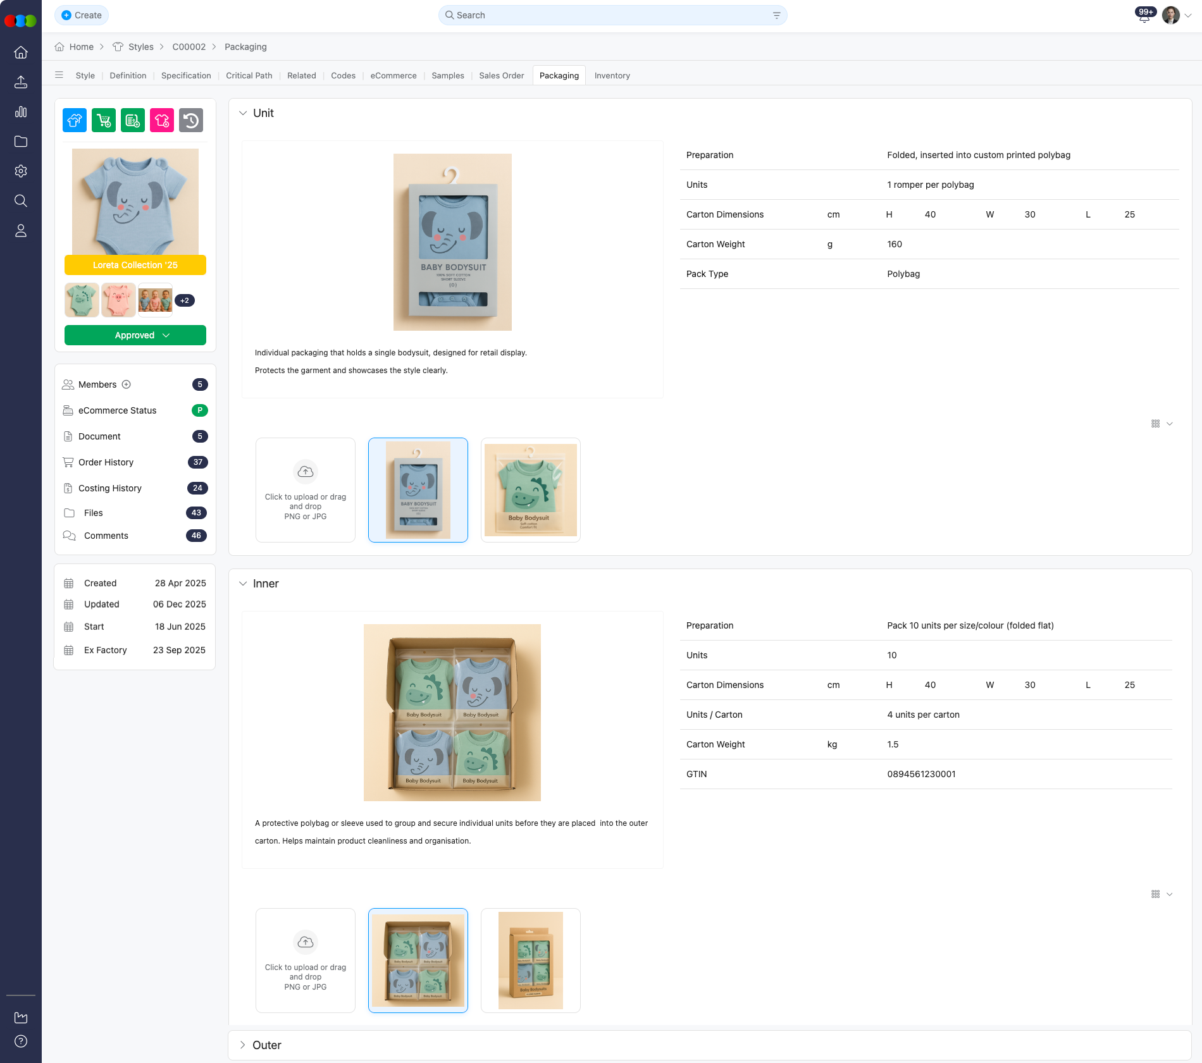Click the search filter icon
Image resolution: width=1202 pixels, height=1063 pixels.
pos(776,15)
